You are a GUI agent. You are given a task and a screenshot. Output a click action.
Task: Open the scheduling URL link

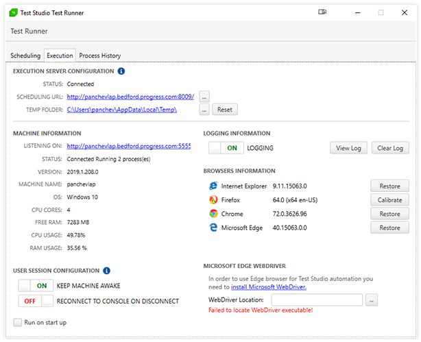click(x=130, y=97)
